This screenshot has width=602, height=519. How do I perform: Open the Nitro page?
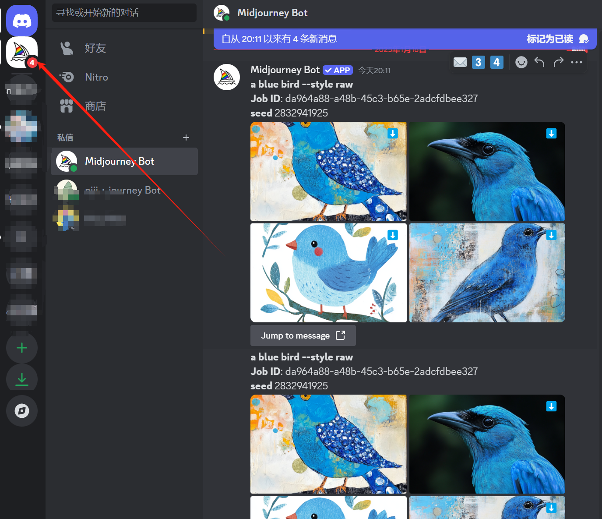(x=124, y=77)
